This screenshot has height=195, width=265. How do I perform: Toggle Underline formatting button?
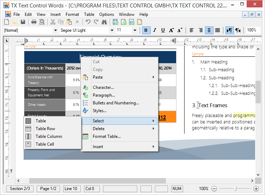pyautogui.click(x=163, y=30)
